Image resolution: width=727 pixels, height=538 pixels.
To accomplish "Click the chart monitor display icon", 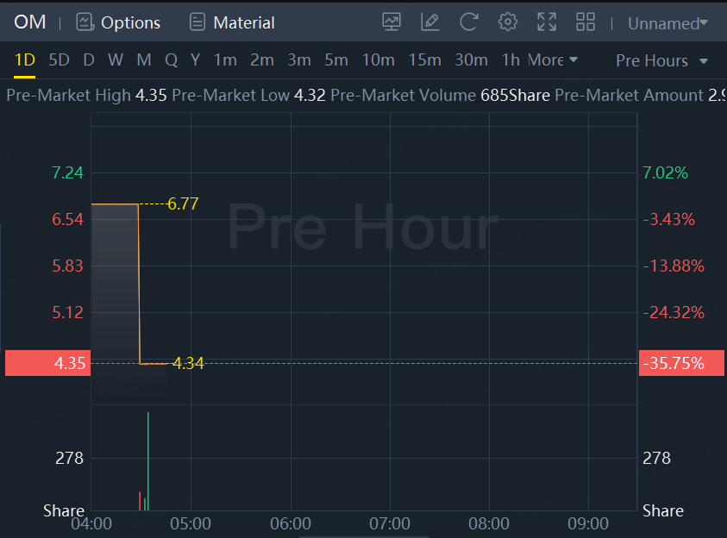I will tap(392, 22).
